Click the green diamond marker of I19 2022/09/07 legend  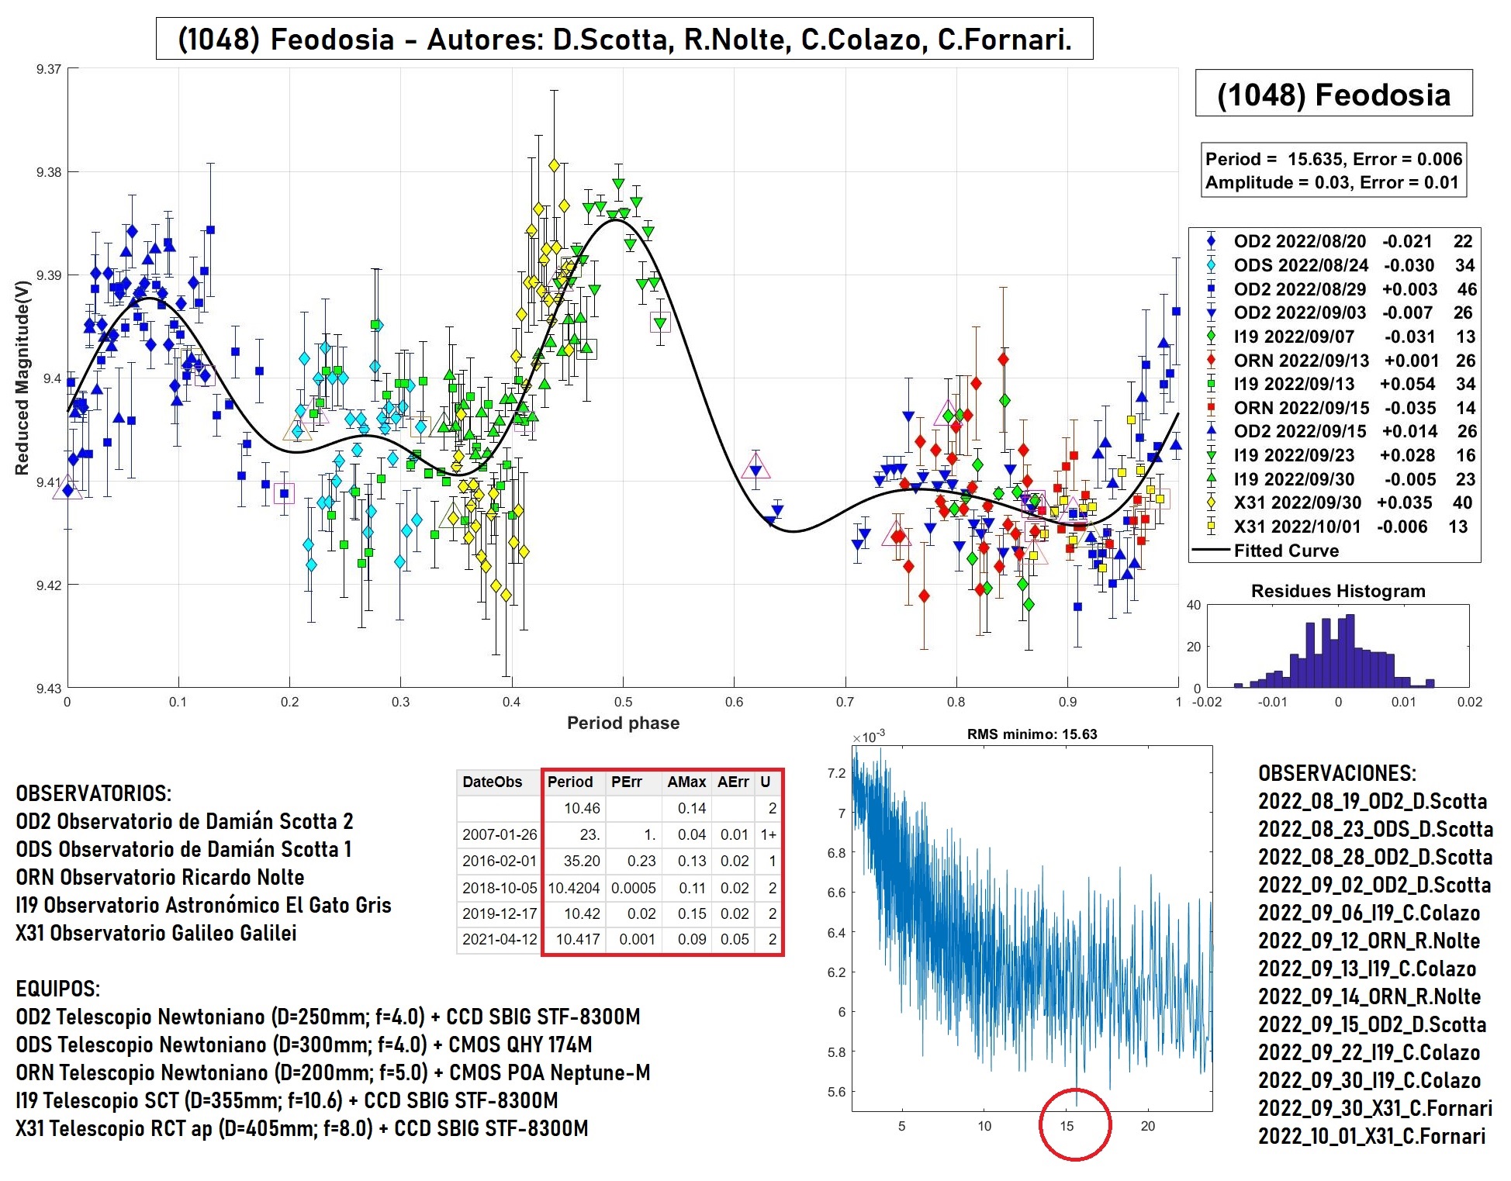click(1211, 337)
